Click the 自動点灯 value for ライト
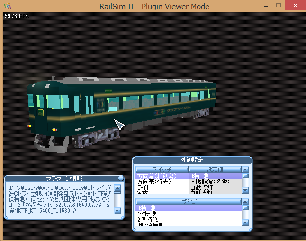Screen dimensions: 306x241 (x=201, y=187)
